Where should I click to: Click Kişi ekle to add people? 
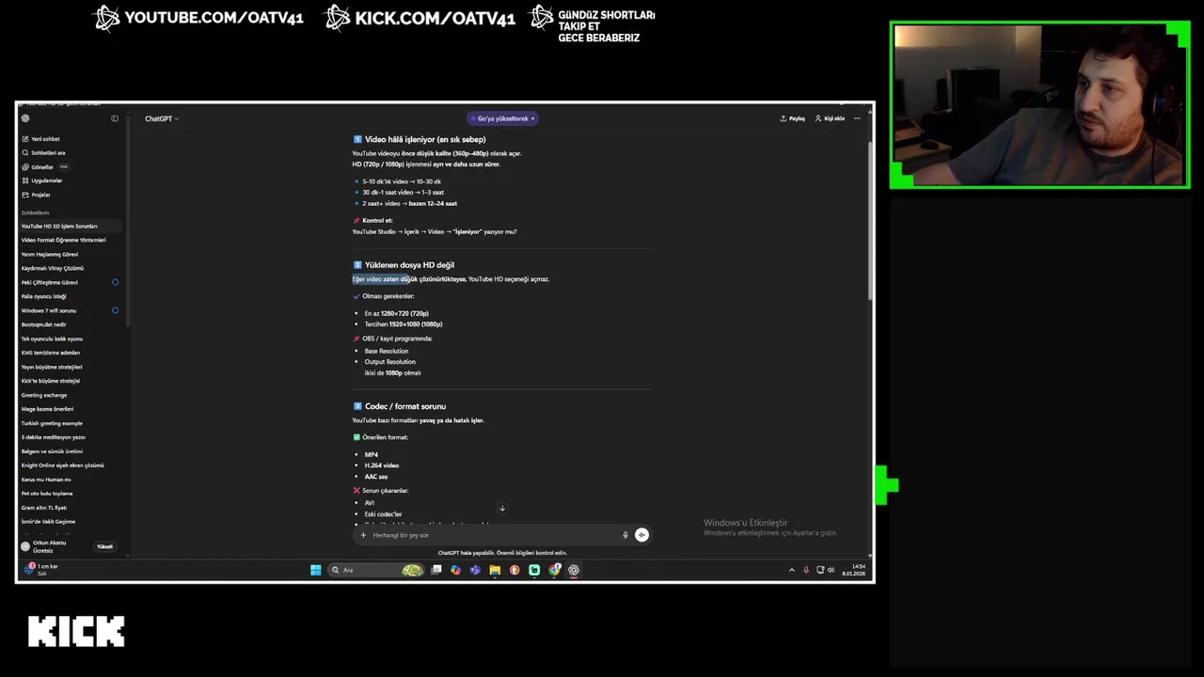coord(830,118)
